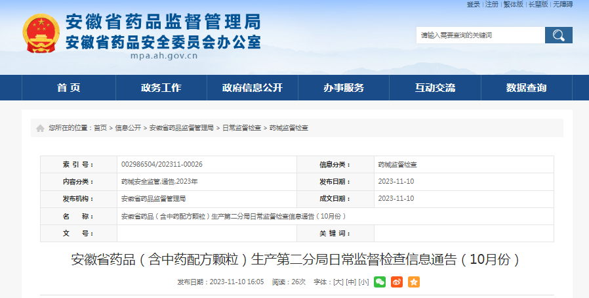This screenshot has height=298, width=589.
Task: Click the 关键词 label cell
Action: [335, 234]
